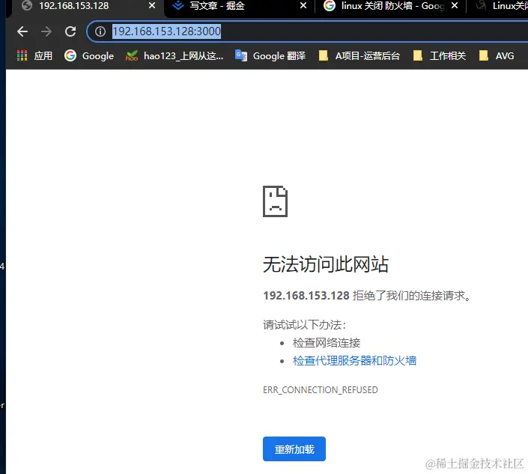
Task: Open the Google 翻译 bookmark
Action: coord(270,55)
